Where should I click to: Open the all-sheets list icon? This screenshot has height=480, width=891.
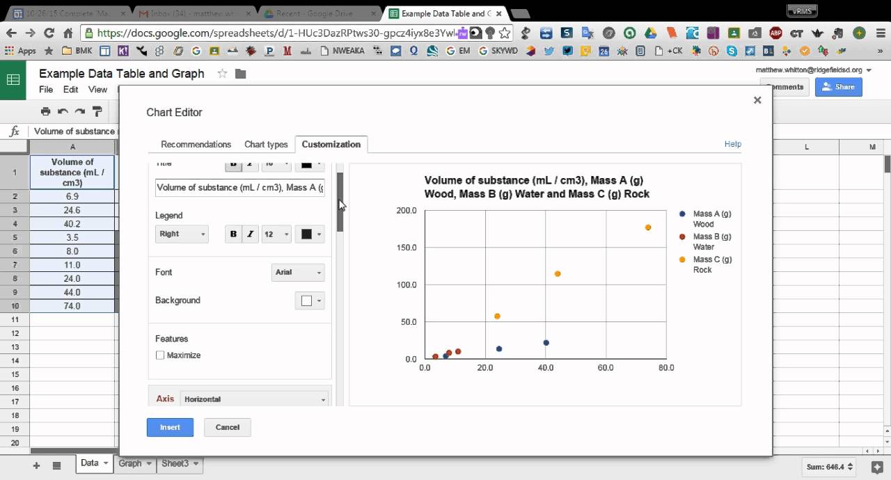(57, 465)
